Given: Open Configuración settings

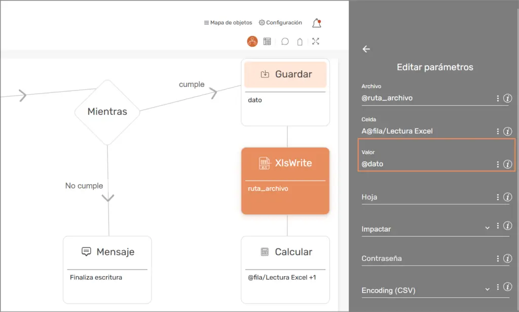Looking at the screenshot, I should [280, 23].
